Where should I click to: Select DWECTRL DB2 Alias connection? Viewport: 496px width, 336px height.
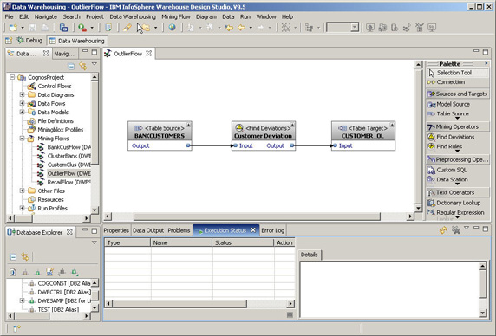pyautogui.click(x=60, y=292)
